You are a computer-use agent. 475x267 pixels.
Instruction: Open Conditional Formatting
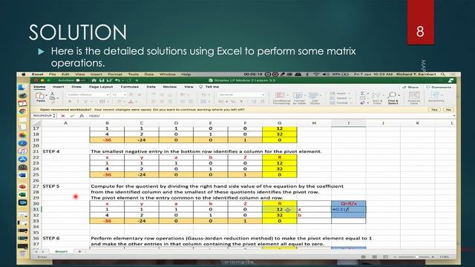coord(281,98)
